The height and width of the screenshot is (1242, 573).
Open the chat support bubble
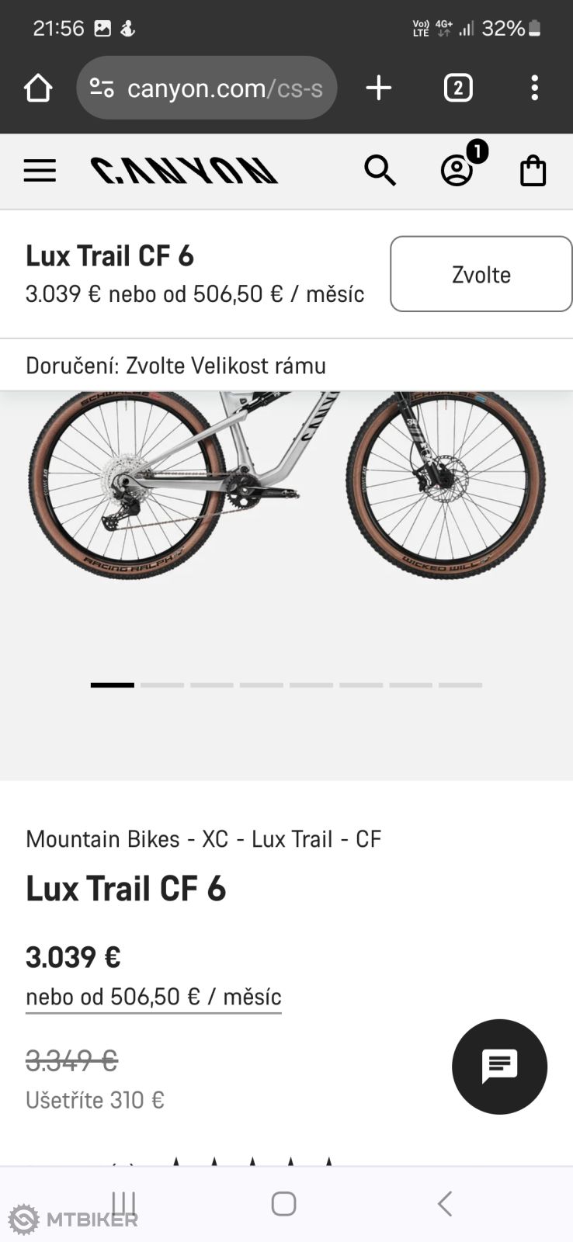(x=499, y=1067)
